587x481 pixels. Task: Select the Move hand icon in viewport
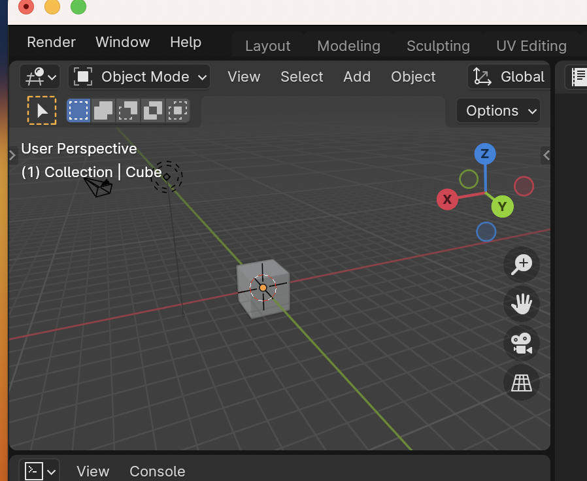click(521, 303)
